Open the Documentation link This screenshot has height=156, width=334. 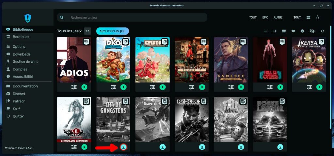pyautogui.click(x=25, y=86)
